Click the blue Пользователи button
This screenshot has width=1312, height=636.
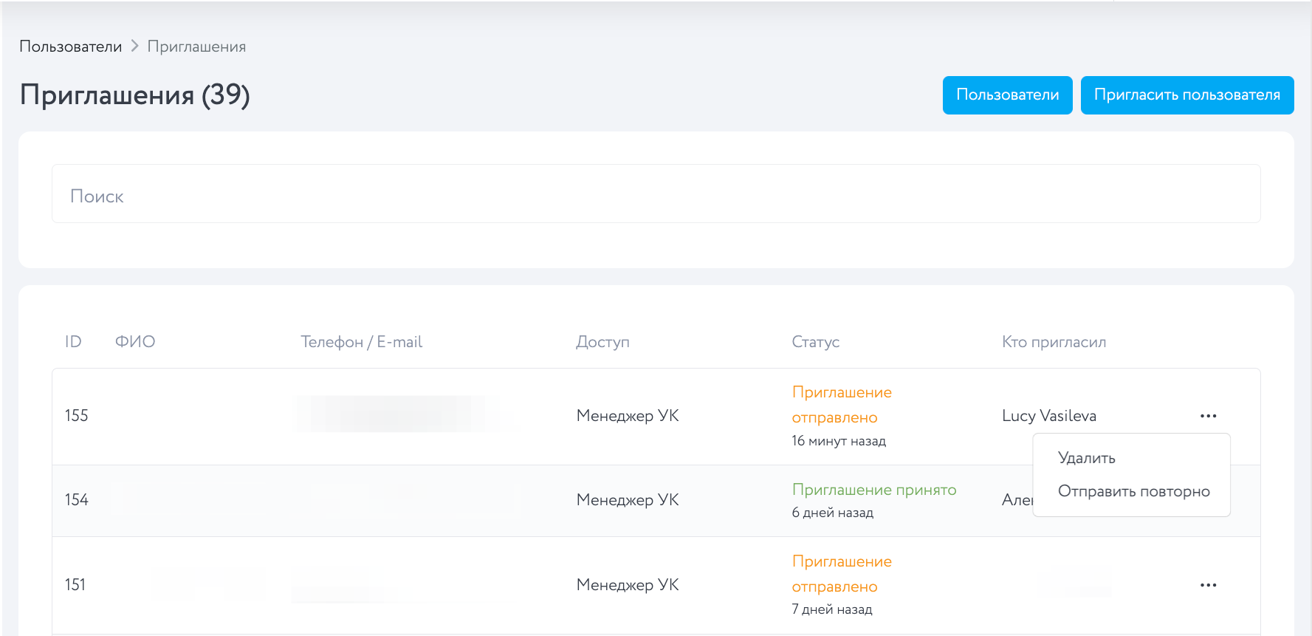1007,95
